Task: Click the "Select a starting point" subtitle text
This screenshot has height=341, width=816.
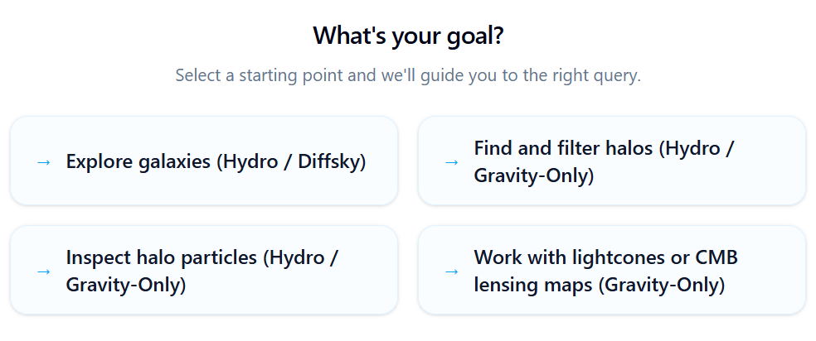Action: click(408, 76)
